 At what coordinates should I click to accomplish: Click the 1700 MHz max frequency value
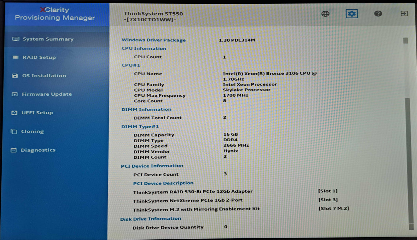coord(236,95)
